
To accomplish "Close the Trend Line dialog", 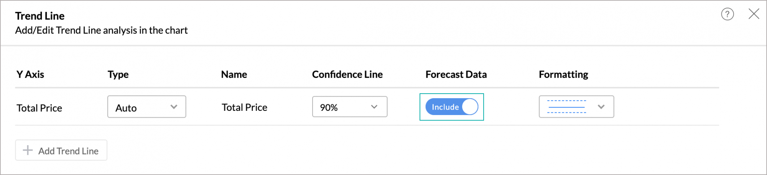I will 754,14.
